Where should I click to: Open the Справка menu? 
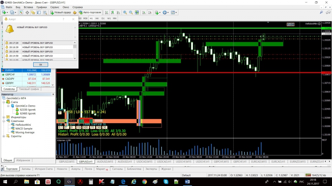coord(77,7)
